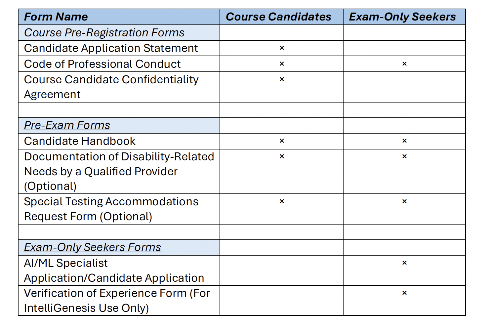Select the "AI/ML Specialist Application/Candidate Application" cell
The image size is (490, 330).
tap(114, 270)
